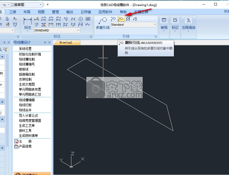The width and height of the screenshot is (229, 175).
Task: Open the 输出 ribbon tab
Action: tap(69, 12)
